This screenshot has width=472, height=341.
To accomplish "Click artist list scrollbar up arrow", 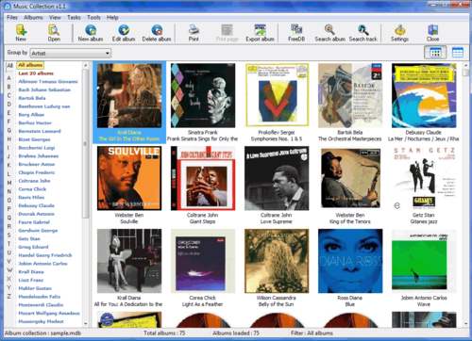I will pyautogui.click(x=86, y=65).
